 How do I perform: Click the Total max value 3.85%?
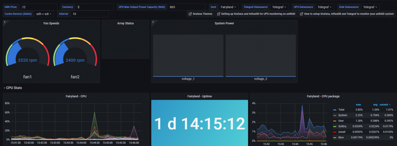click(359, 110)
